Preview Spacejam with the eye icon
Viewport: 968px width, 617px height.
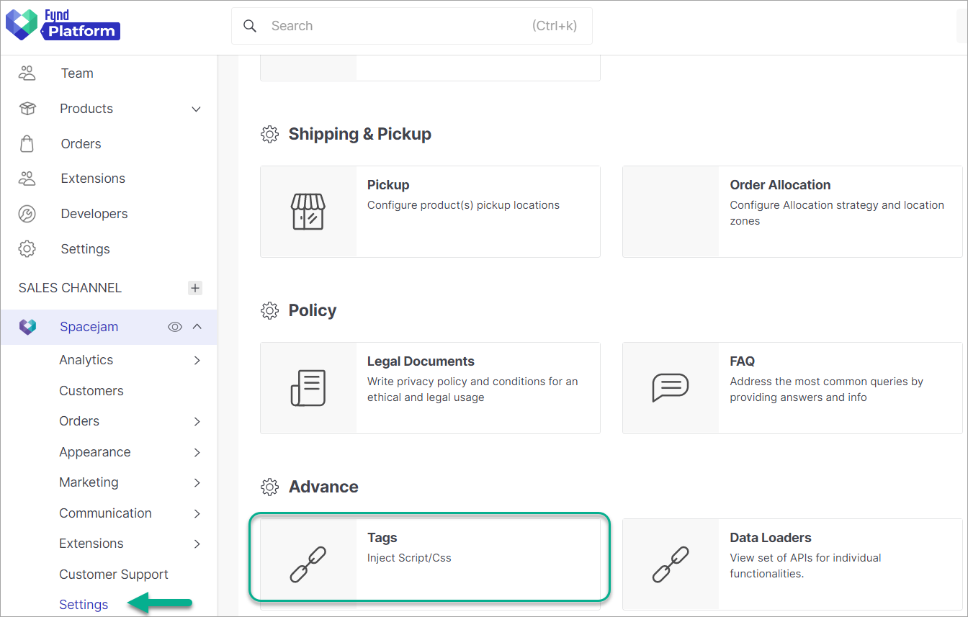coord(175,327)
